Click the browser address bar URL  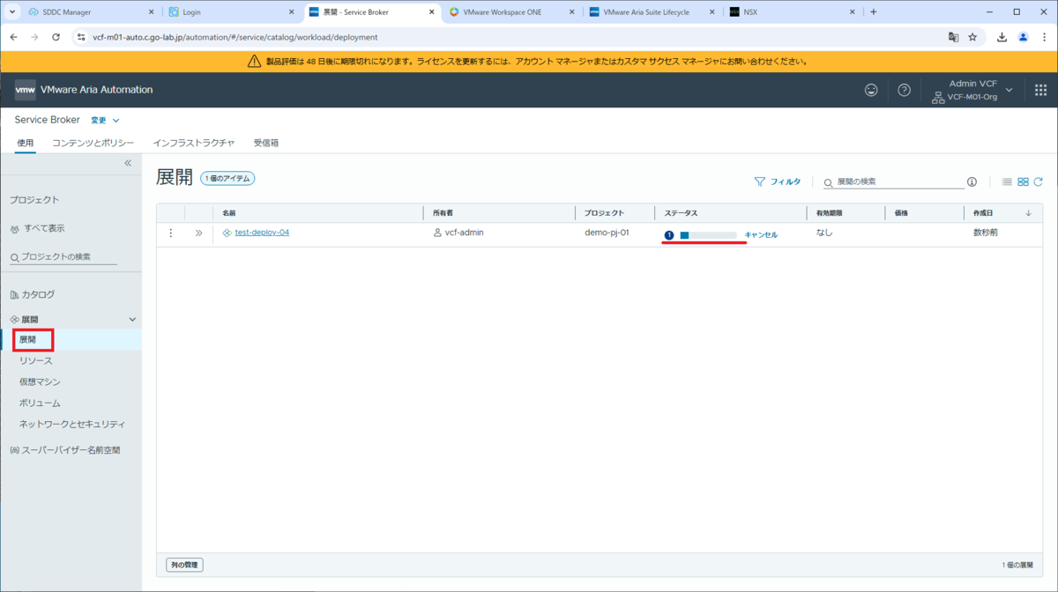point(235,37)
